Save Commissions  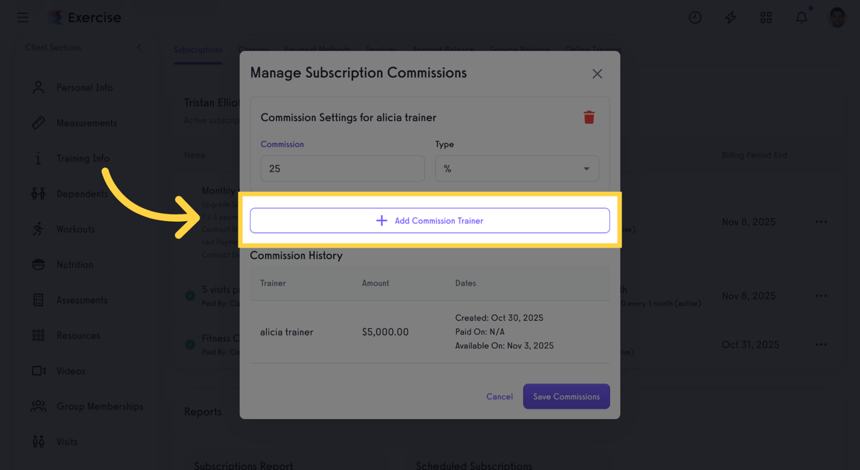point(566,396)
